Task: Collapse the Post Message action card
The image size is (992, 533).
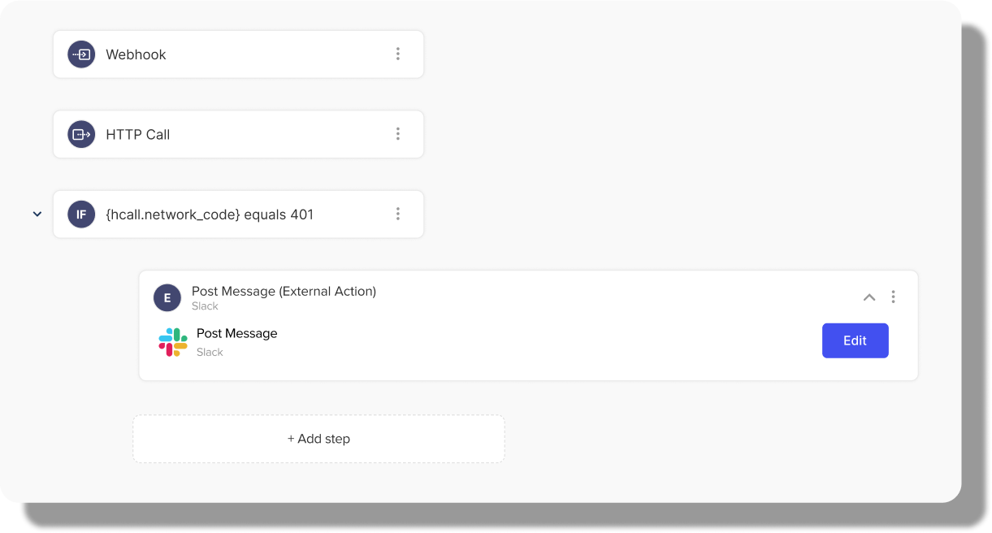Action: pos(869,297)
